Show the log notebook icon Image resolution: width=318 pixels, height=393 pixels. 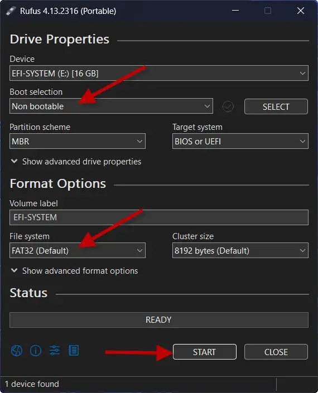74,351
